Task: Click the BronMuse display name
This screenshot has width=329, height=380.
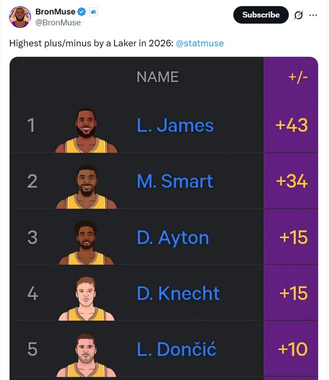Action: 55,11
